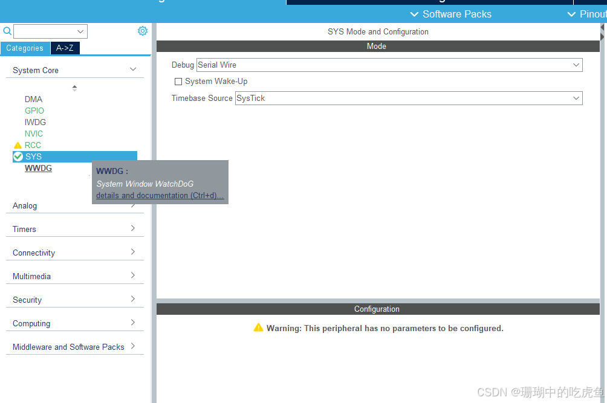Select RCC in System Core list
The height and width of the screenshot is (403, 607).
(x=33, y=145)
